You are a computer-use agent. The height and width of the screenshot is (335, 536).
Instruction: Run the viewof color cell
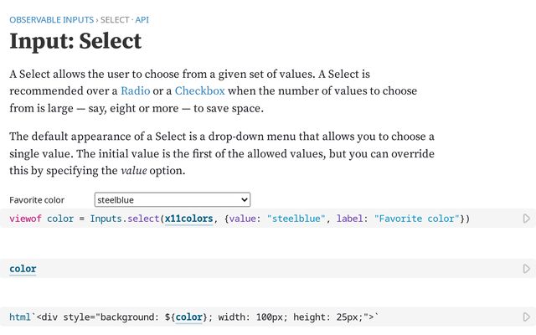point(527,219)
